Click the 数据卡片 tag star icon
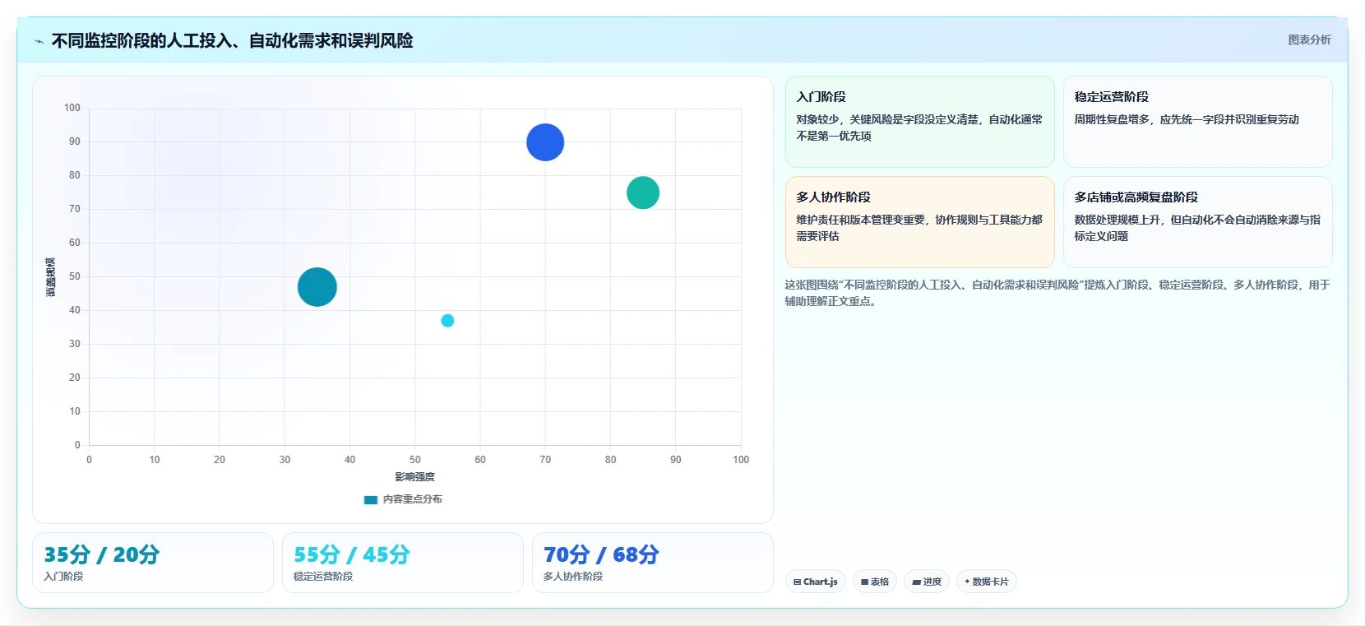The width and height of the screenshot is (1365, 626). 967,582
